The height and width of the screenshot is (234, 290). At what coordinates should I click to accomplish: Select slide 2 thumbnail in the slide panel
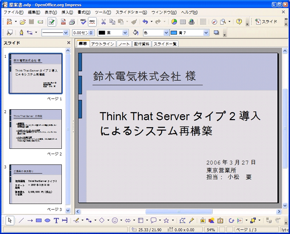click(x=36, y=129)
